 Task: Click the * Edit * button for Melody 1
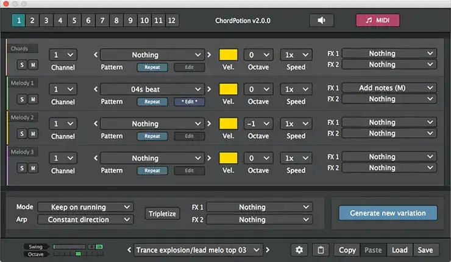pyautogui.click(x=190, y=102)
